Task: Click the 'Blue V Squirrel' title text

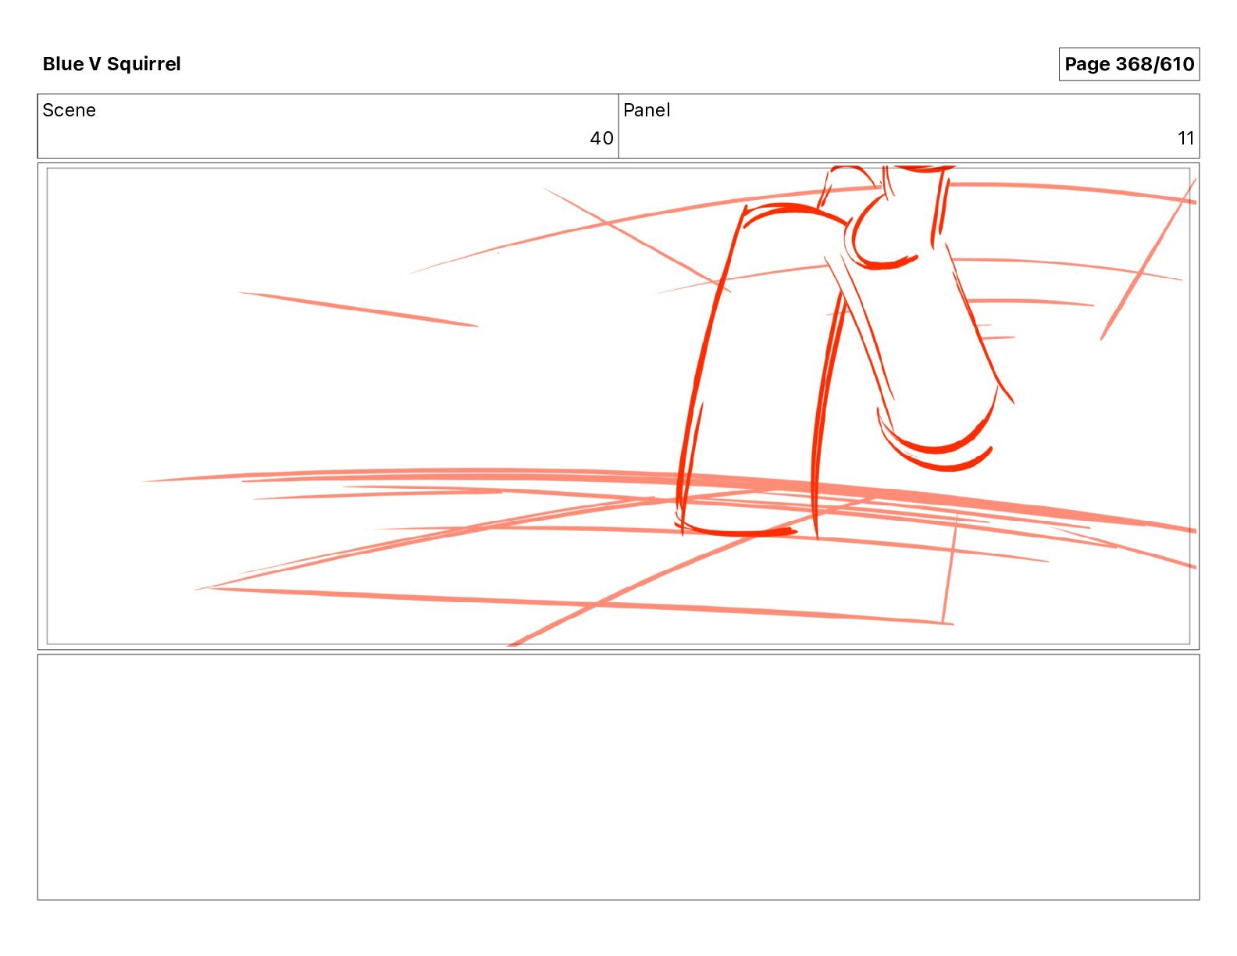Action: click(x=112, y=64)
